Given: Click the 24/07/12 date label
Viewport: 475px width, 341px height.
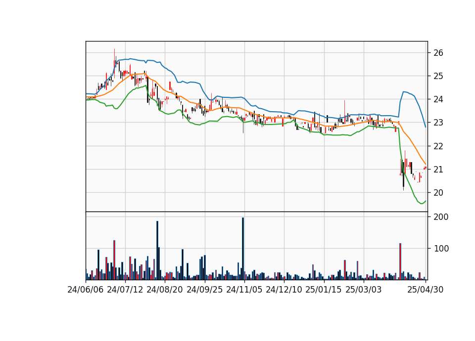Looking at the screenshot, I should 125,290.
